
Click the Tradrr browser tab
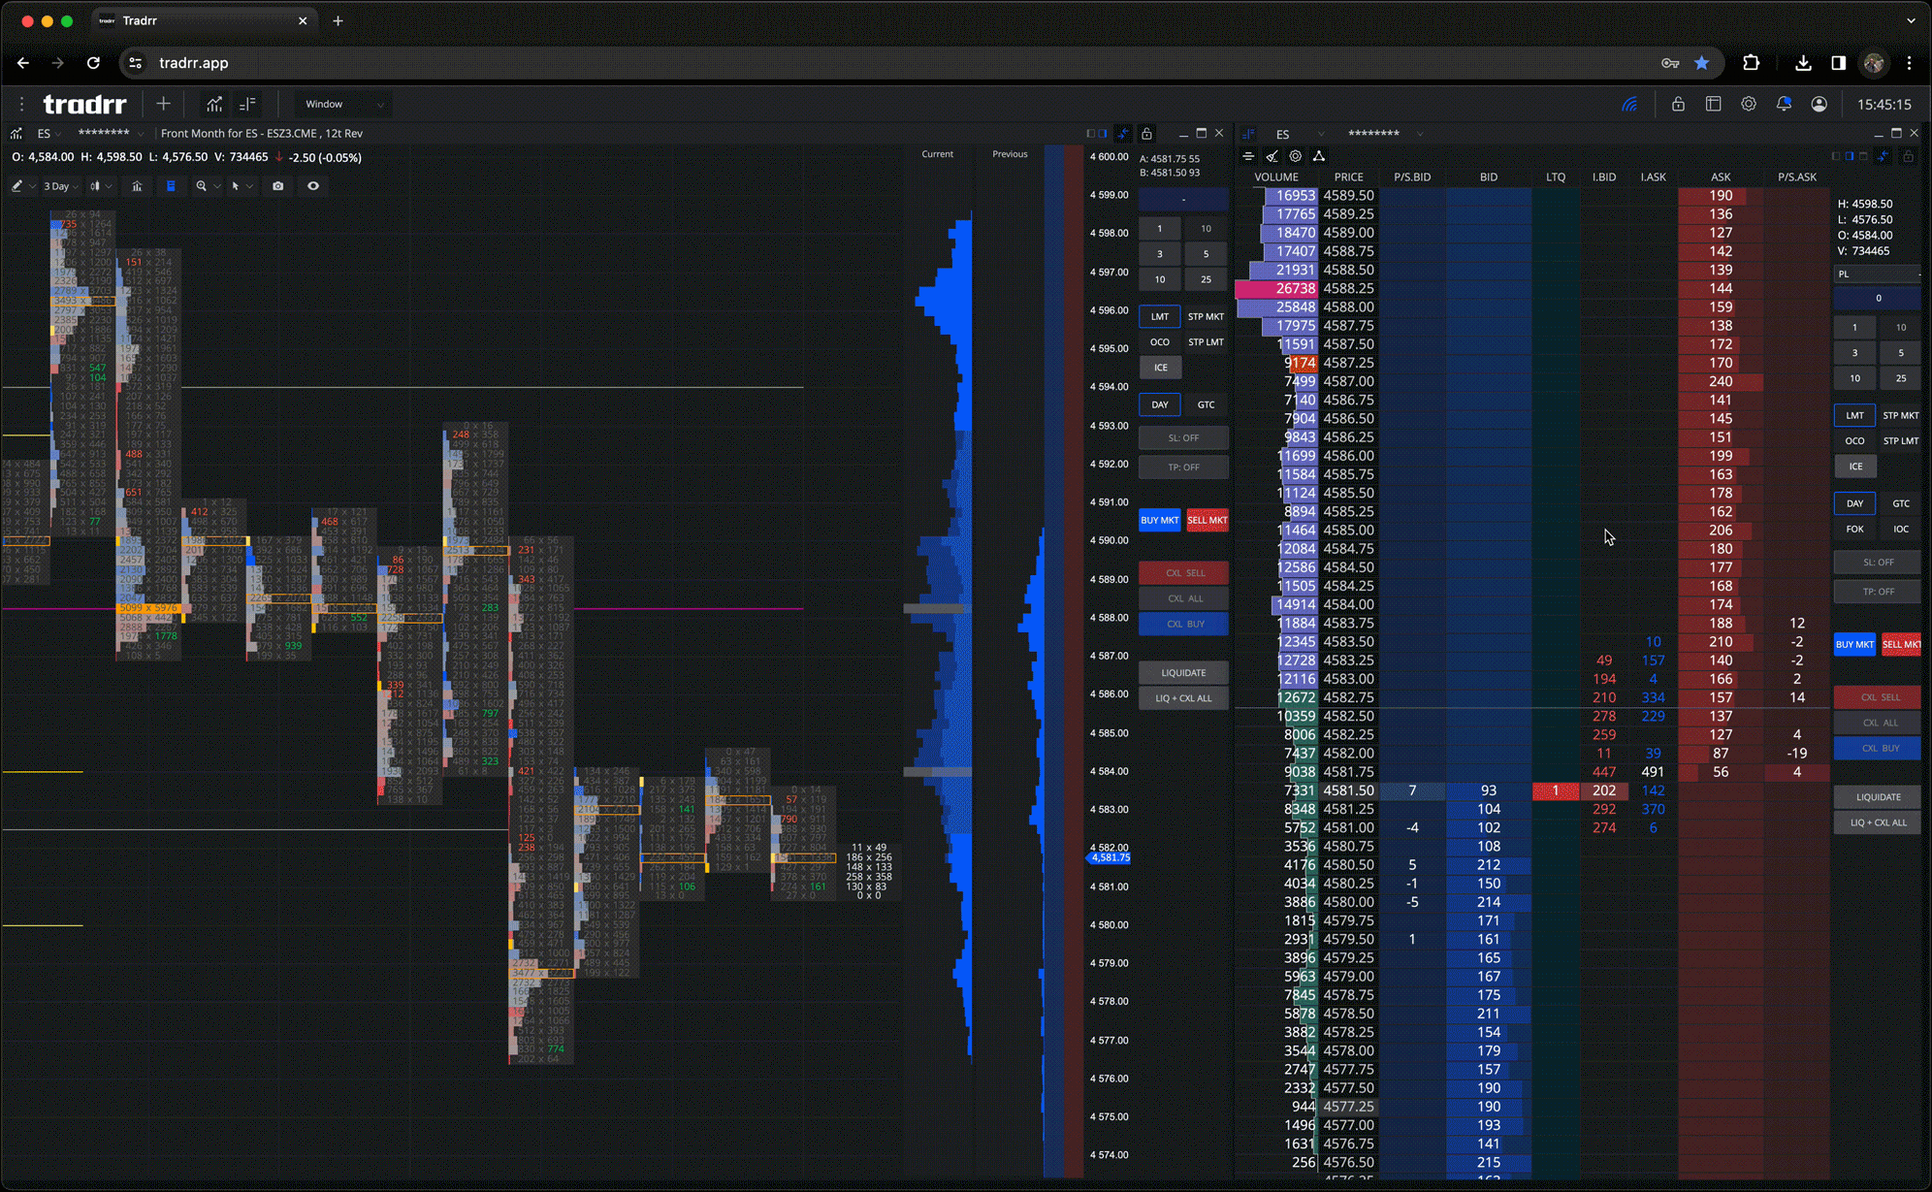click(x=140, y=19)
